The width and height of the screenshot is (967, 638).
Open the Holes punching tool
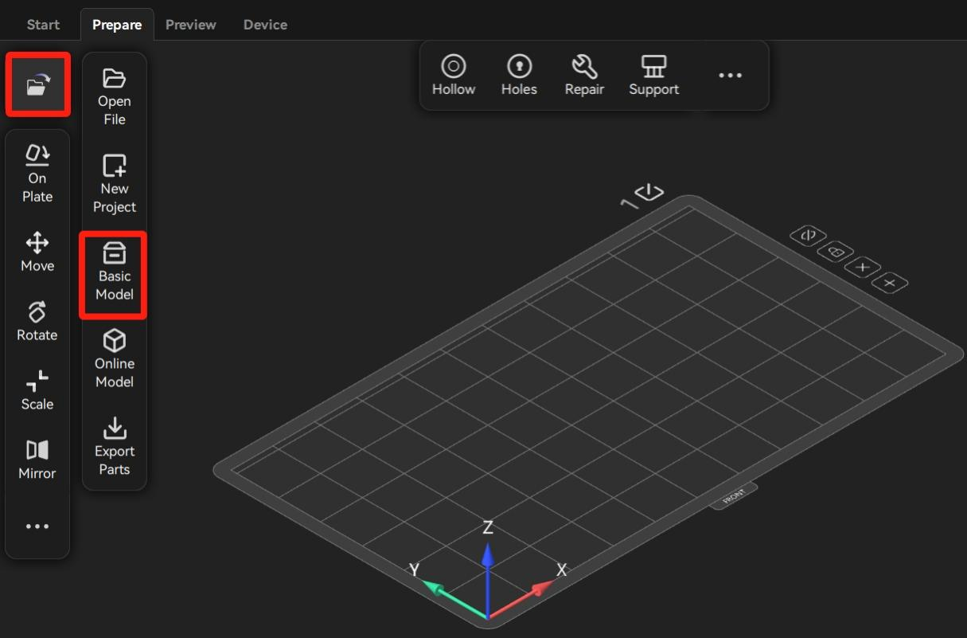point(519,76)
